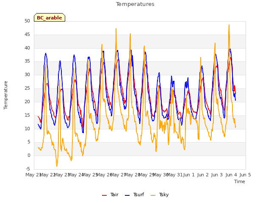This screenshot has width=271, height=203.
Task: Click the y-axis label 50
Action: [x=27, y=21]
